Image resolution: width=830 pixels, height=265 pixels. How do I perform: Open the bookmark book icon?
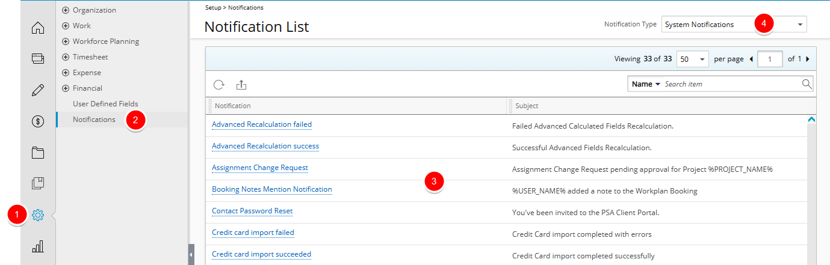click(x=38, y=184)
